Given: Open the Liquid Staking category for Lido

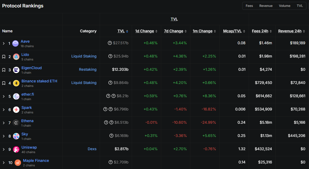Looking at the screenshot, I should point(84,56).
